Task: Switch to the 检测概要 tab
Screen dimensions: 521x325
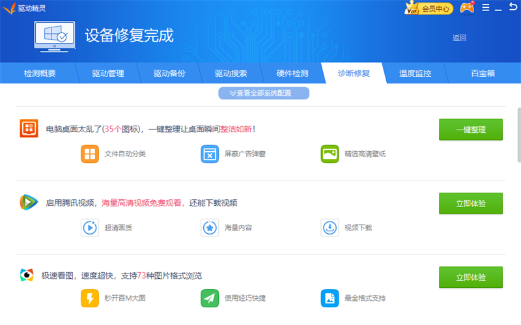Action: click(x=40, y=73)
